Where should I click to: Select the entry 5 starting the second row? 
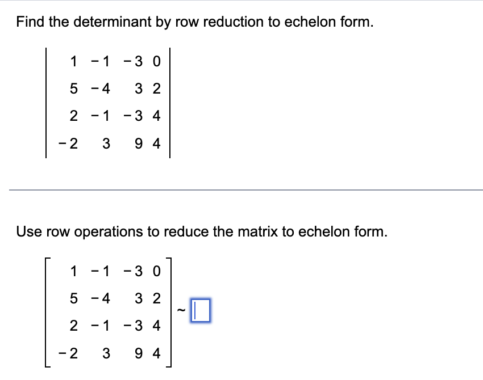click(73, 89)
